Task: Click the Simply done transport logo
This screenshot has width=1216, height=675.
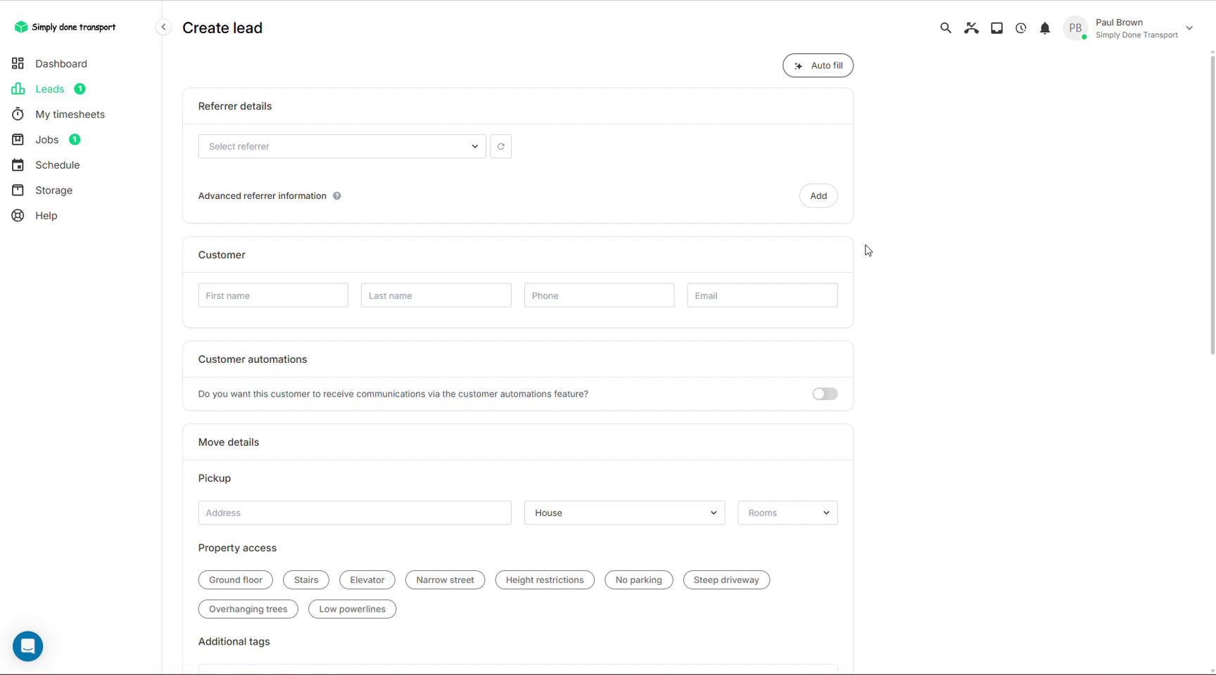Action: pos(65,27)
